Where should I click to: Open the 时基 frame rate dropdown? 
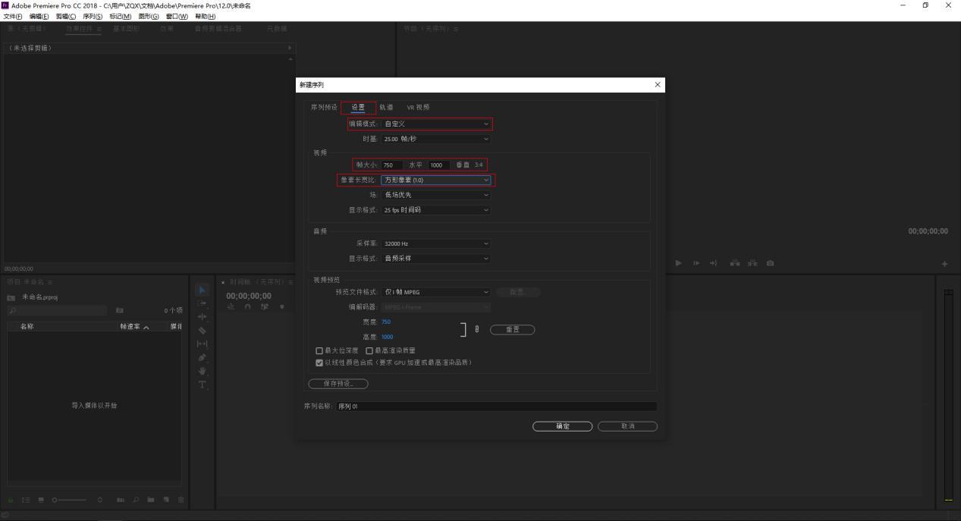point(436,139)
